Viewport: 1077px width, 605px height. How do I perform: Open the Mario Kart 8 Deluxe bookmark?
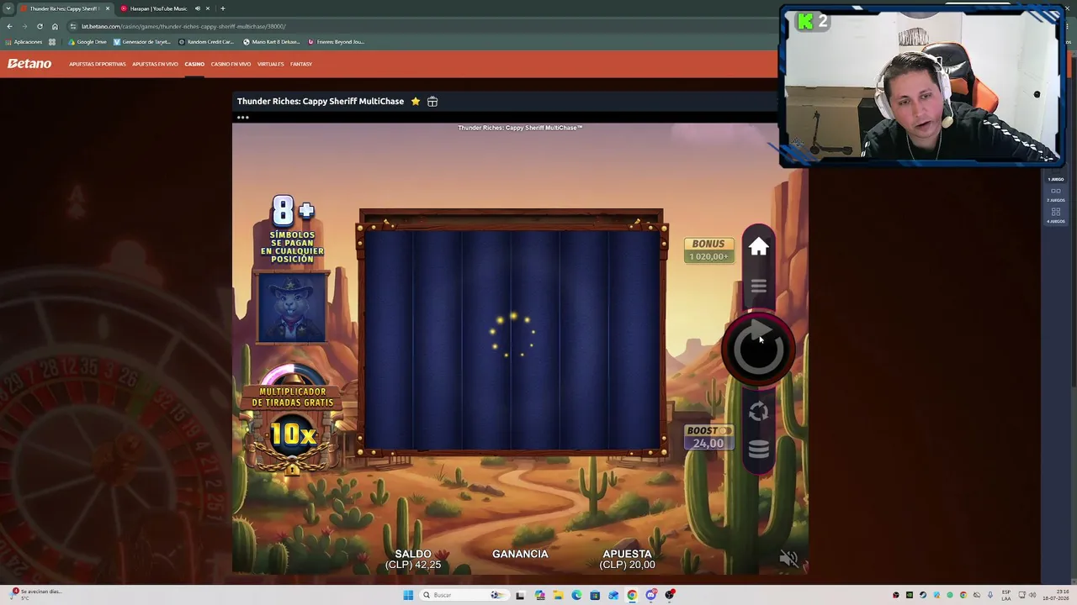click(270, 42)
